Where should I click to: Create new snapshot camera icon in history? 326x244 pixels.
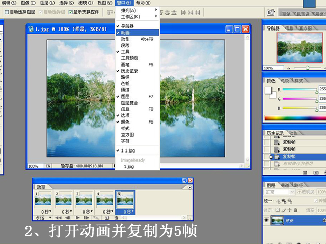coord(316,173)
